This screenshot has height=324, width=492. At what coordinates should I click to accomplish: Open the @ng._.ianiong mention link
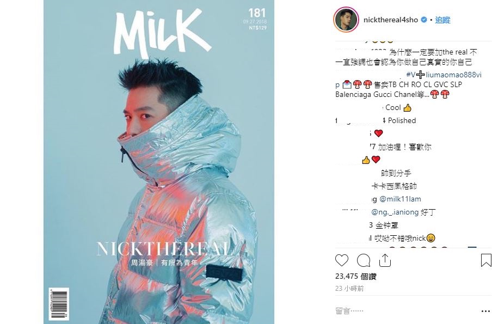point(395,212)
